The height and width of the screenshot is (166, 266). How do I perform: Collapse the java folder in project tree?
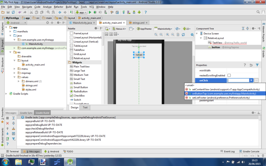pos(11,36)
